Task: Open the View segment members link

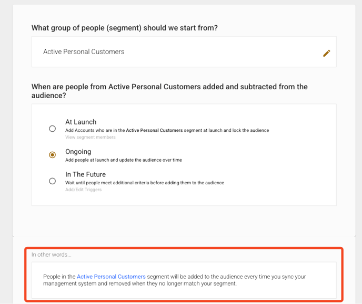Action: click(x=90, y=137)
